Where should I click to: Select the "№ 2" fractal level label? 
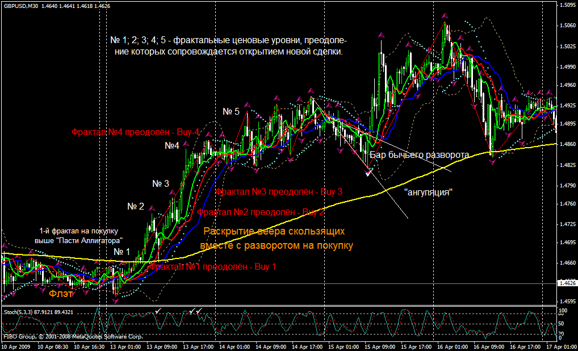click(135, 206)
